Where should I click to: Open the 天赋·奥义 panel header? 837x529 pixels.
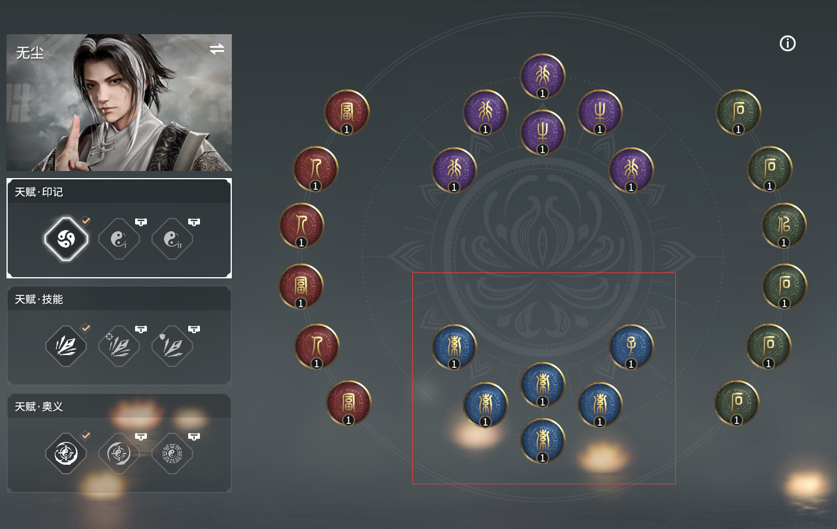[x=119, y=406]
